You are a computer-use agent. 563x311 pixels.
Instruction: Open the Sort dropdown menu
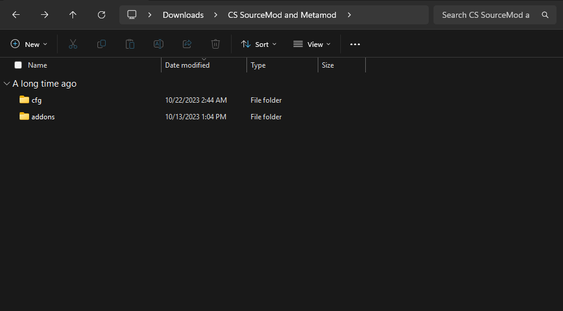[x=259, y=44]
